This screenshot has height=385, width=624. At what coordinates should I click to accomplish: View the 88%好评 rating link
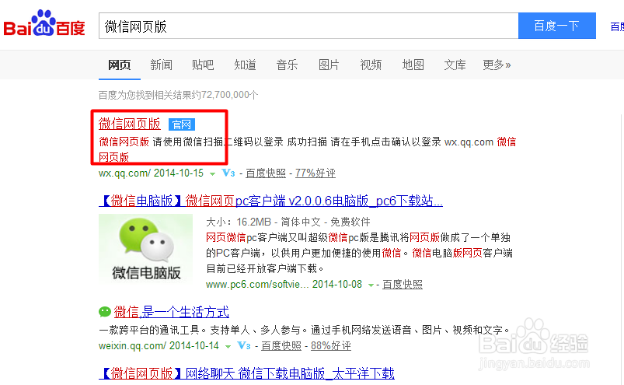(331, 345)
